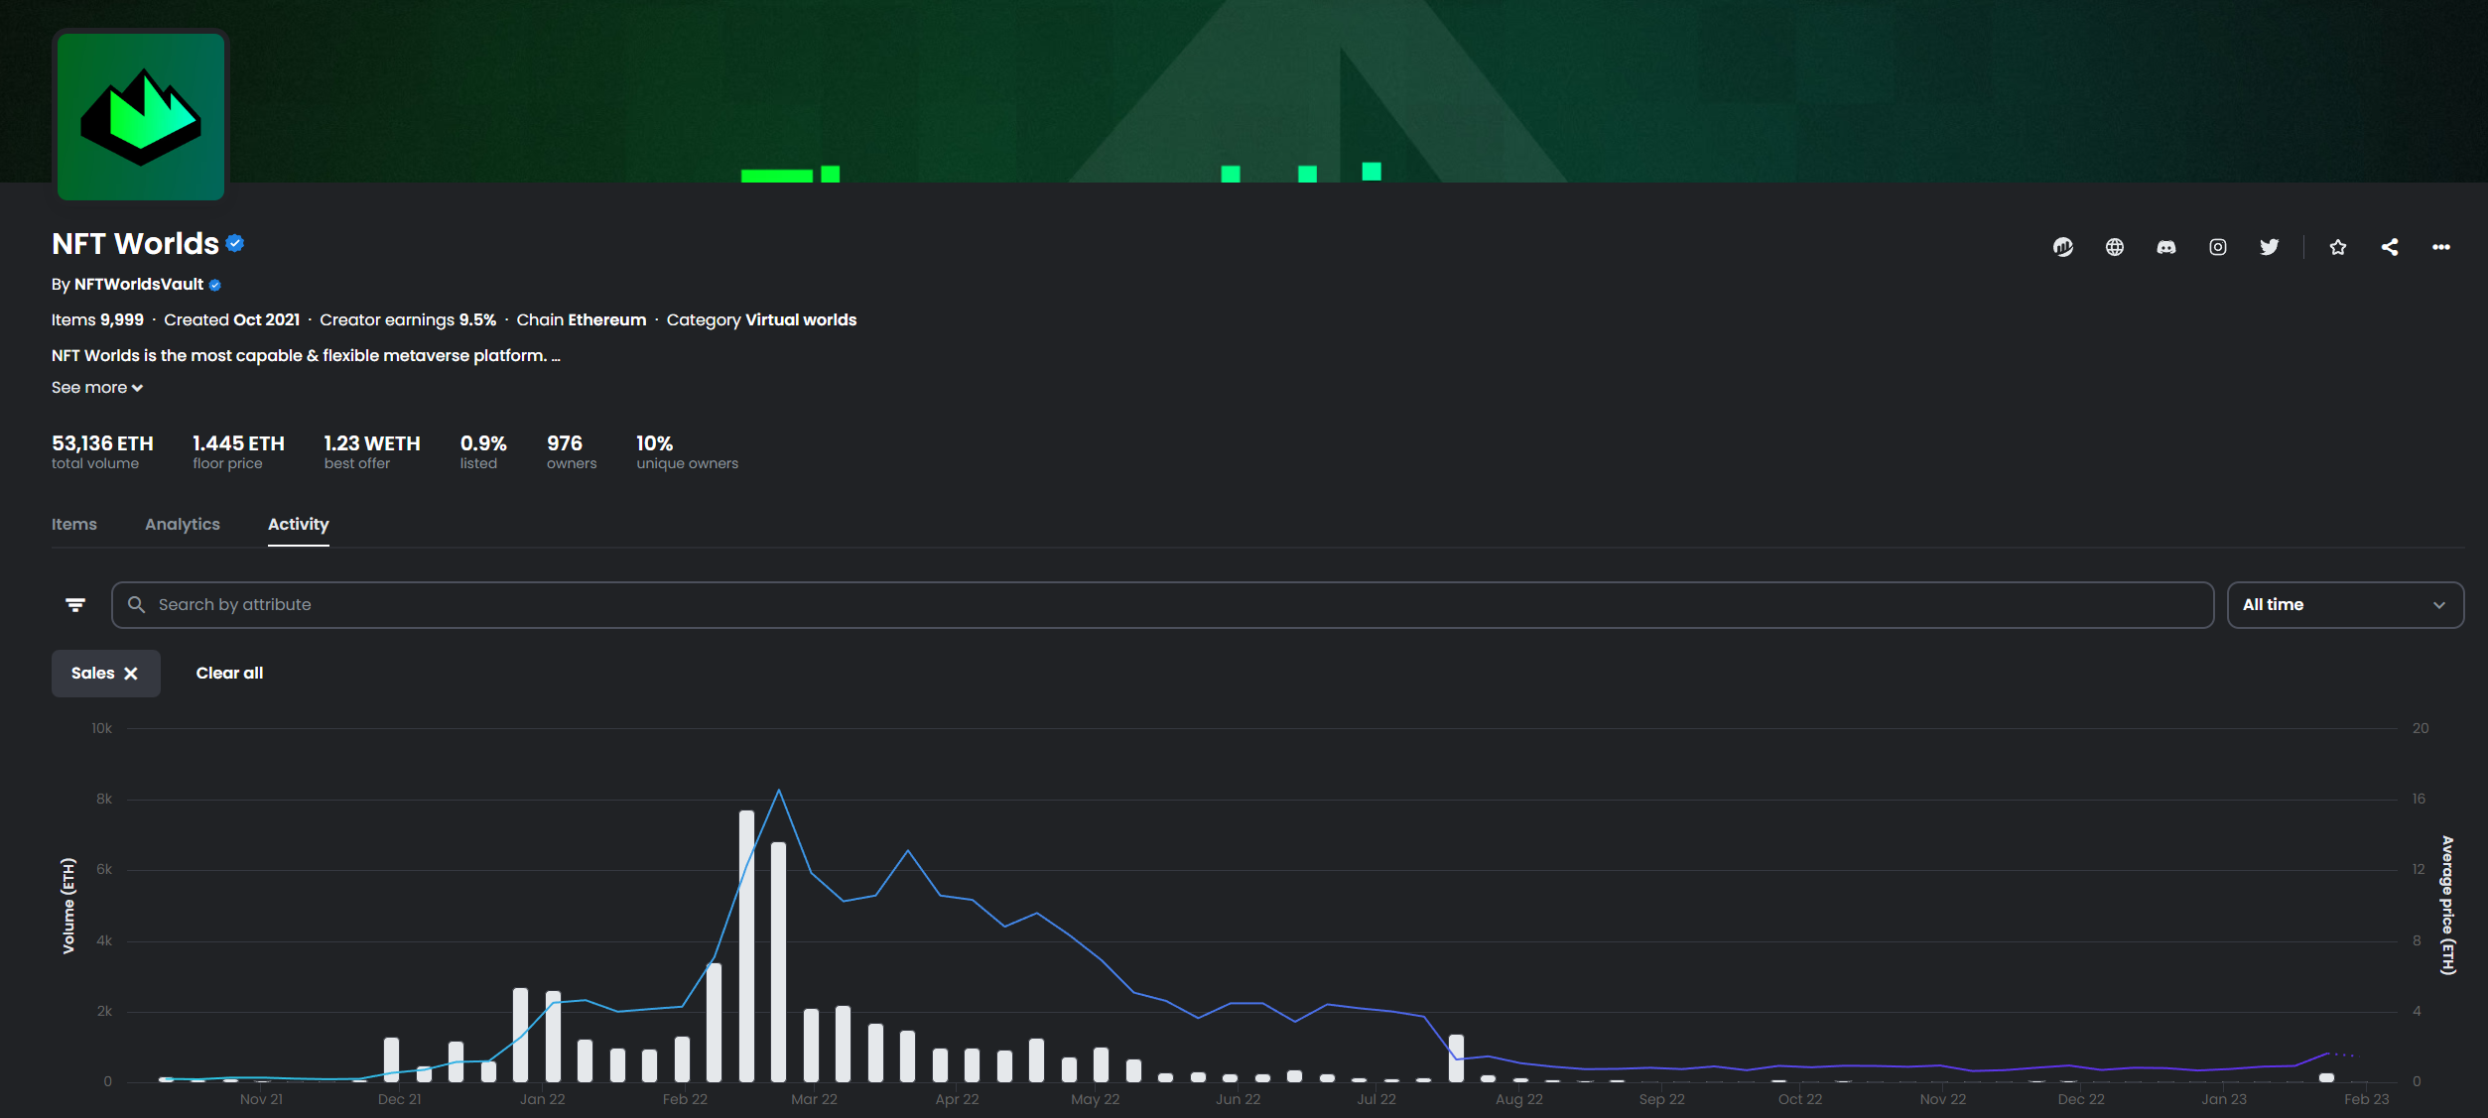Expand the All time dropdown
The image size is (2488, 1118).
coord(2344,605)
